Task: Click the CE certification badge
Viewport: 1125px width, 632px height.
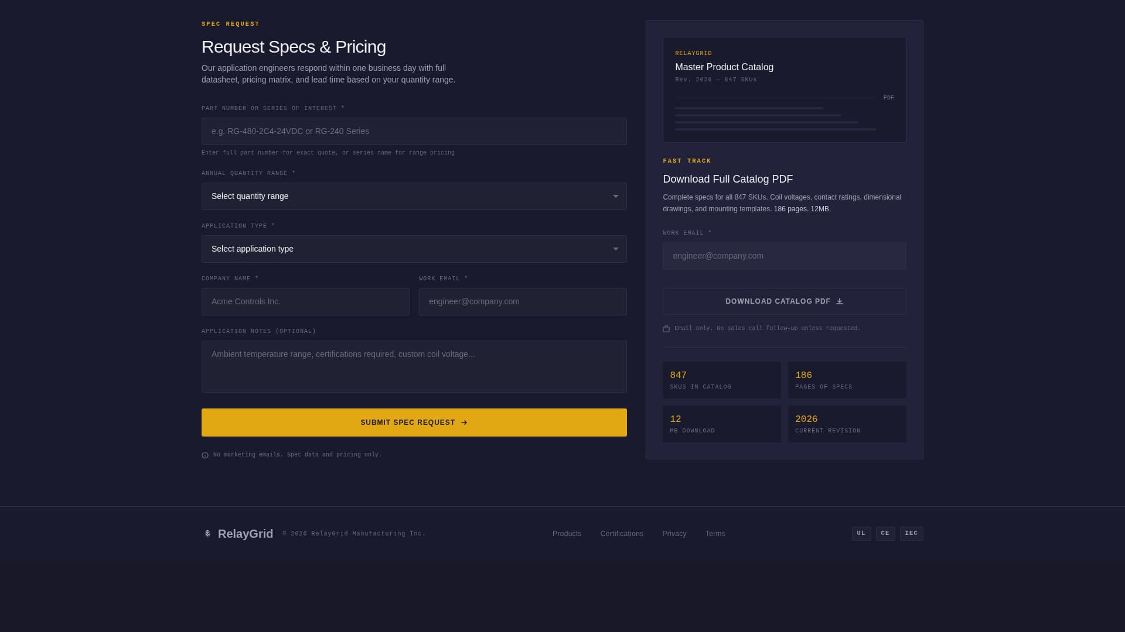Action: pos(885,533)
